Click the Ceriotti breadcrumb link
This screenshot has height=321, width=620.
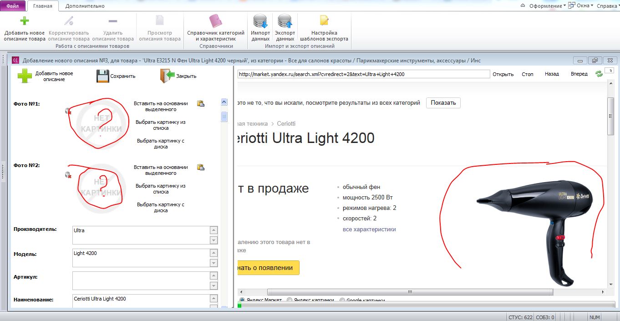pyautogui.click(x=286, y=123)
